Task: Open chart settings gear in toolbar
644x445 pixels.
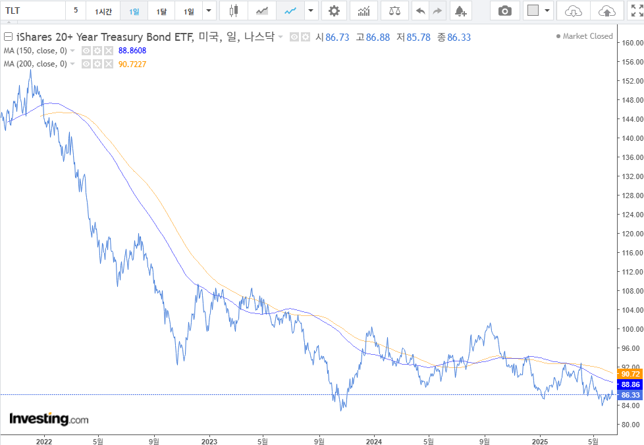Action: point(335,11)
